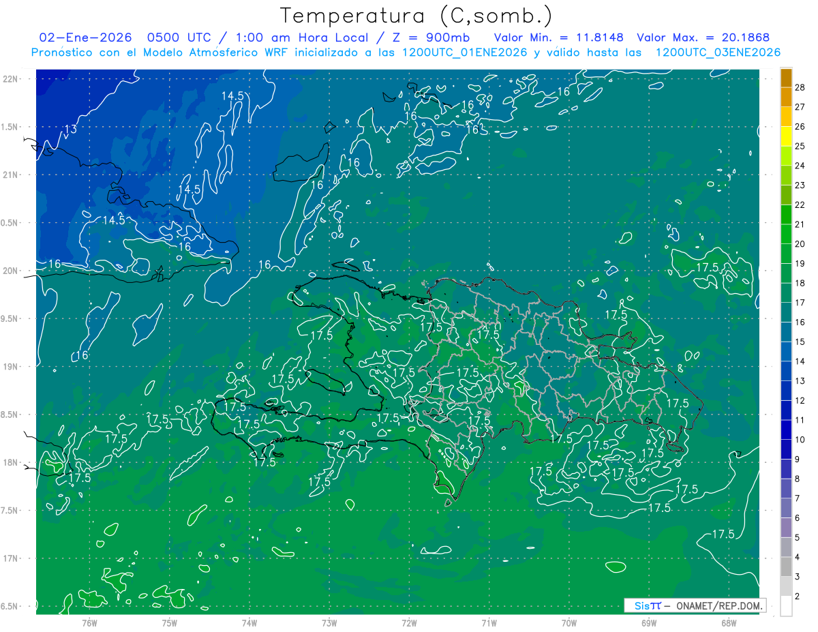Click the 69W longitude axis label
818x632 pixels.
click(x=649, y=622)
